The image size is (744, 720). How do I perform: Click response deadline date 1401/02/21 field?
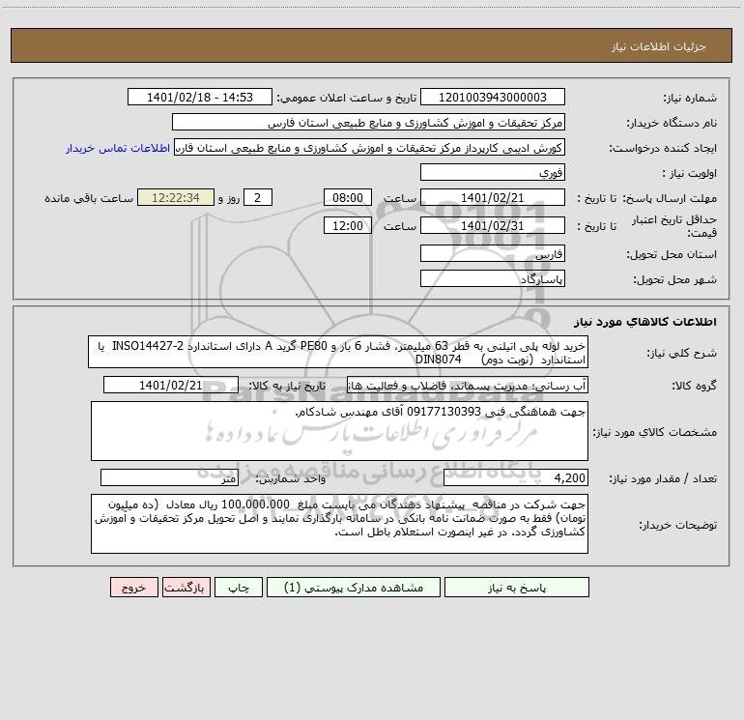coord(493,197)
